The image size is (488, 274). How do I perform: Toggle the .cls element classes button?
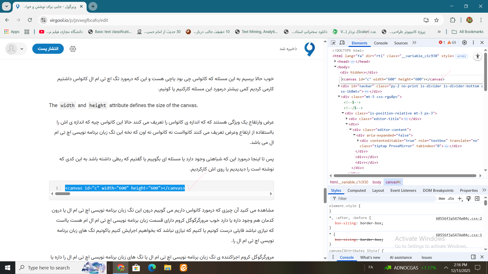pos(451,199)
